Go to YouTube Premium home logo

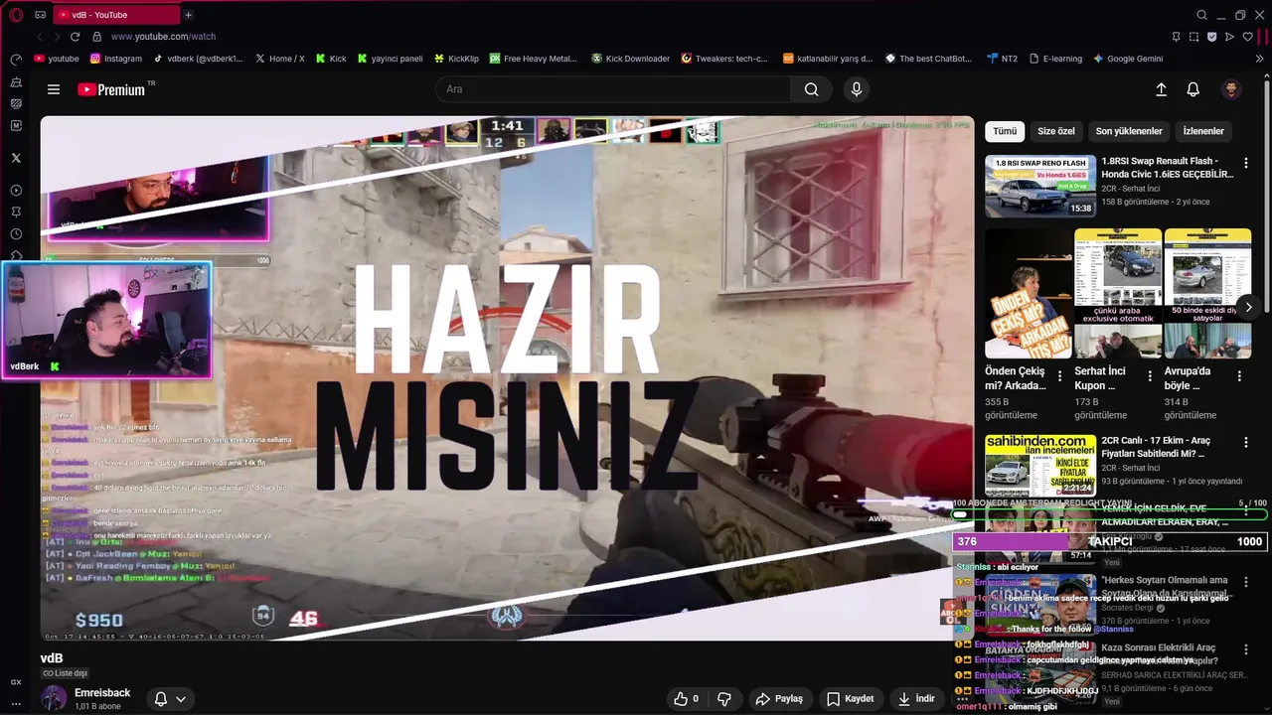click(x=112, y=89)
